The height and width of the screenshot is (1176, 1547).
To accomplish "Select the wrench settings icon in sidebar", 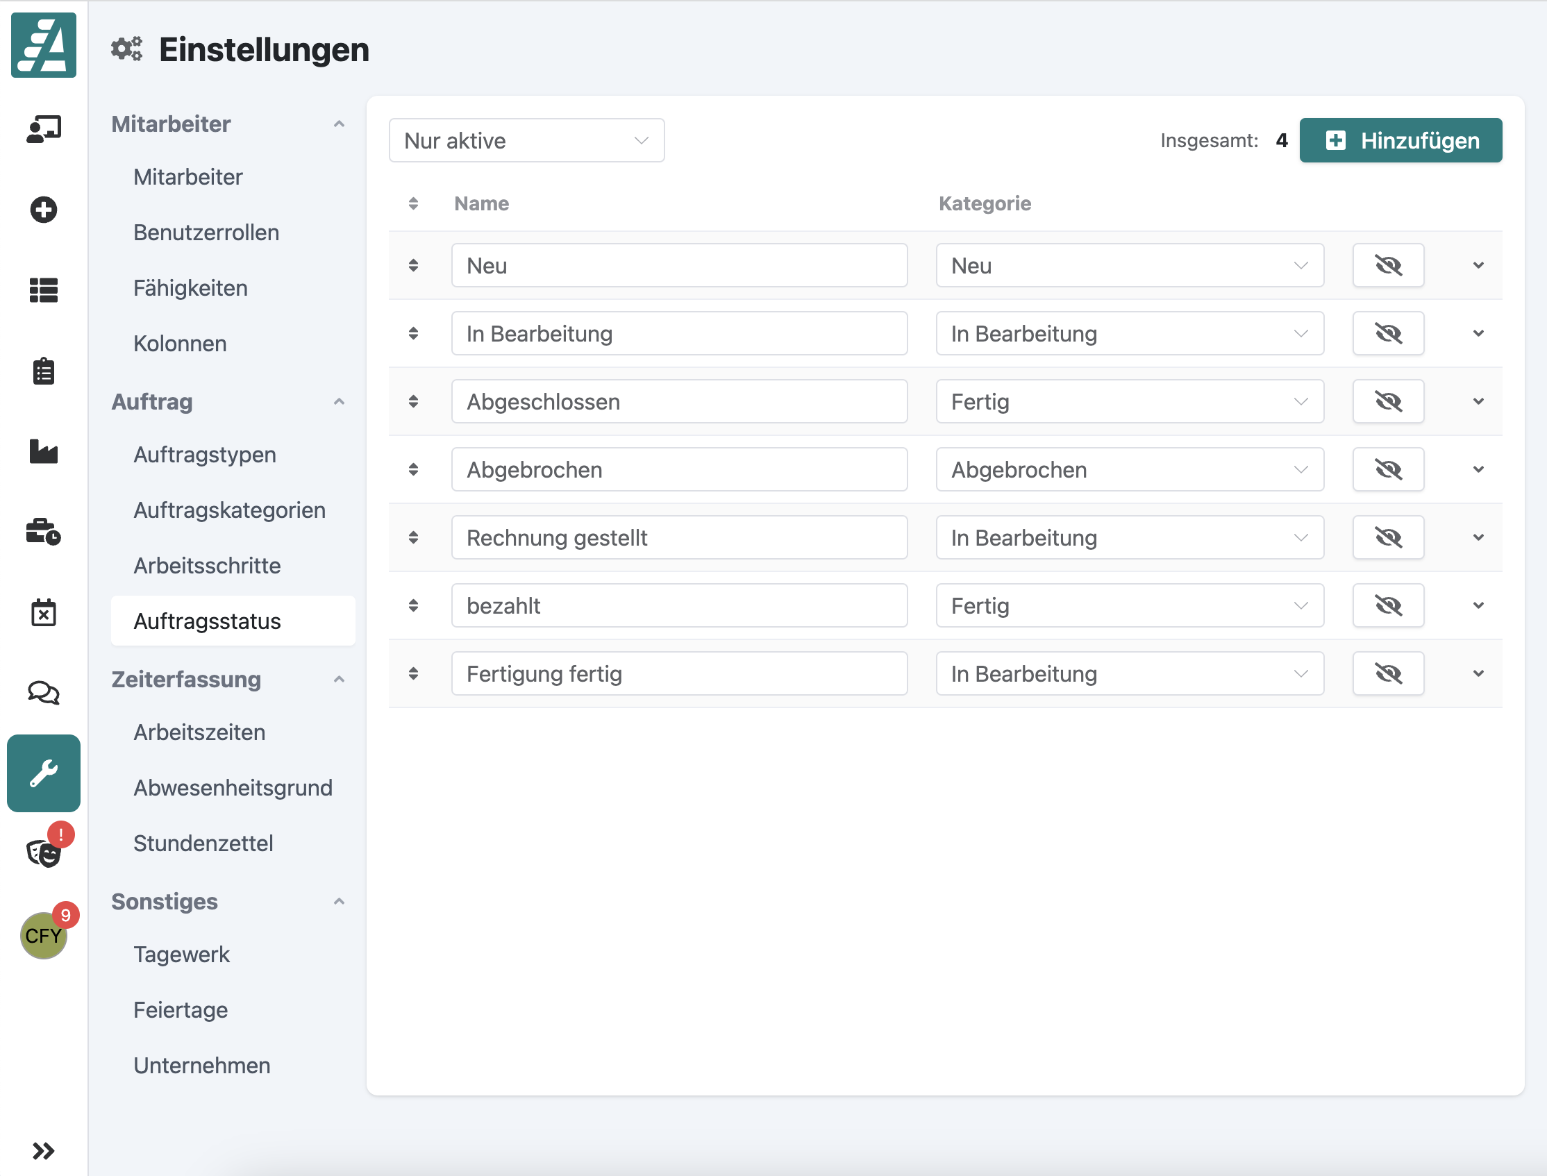I will point(44,773).
